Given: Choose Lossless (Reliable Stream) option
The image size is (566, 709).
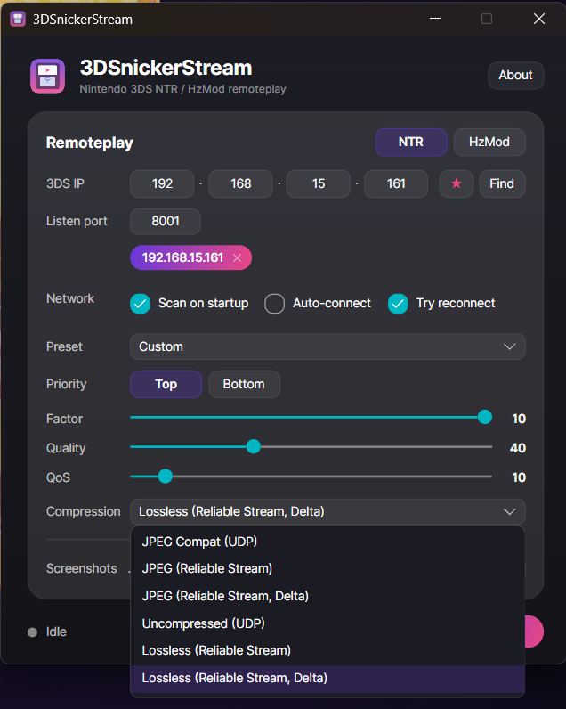Looking at the screenshot, I should click(327, 651).
